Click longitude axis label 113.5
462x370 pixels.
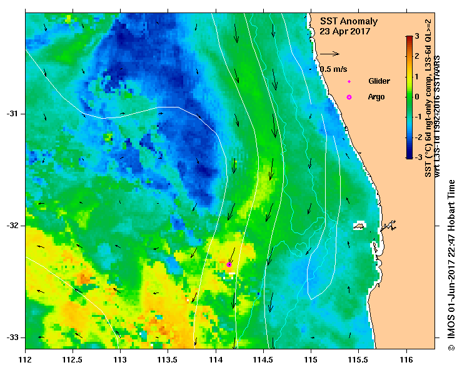click(x=168, y=360)
